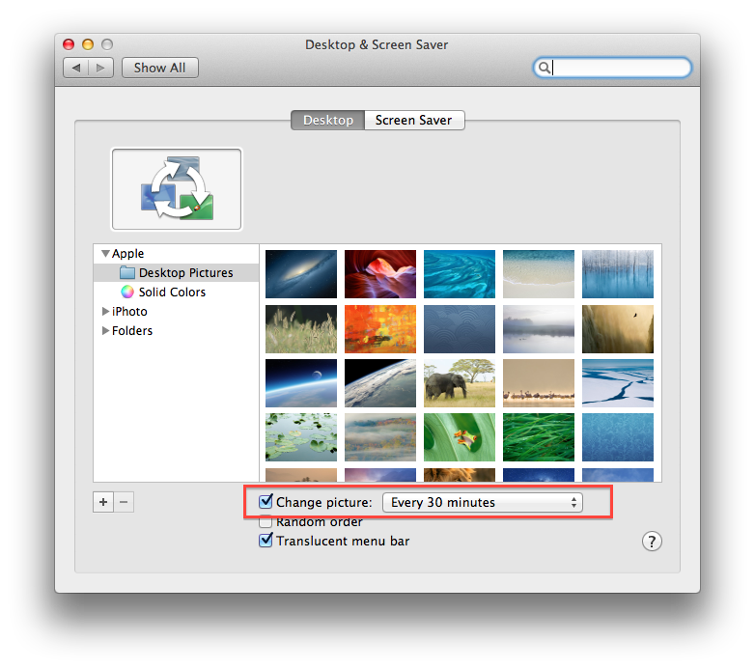The height and width of the screenshot is (669, 755).
Task: Choose the sandy beach shoreline wallpaper
Action: click(x=539, y=274)
